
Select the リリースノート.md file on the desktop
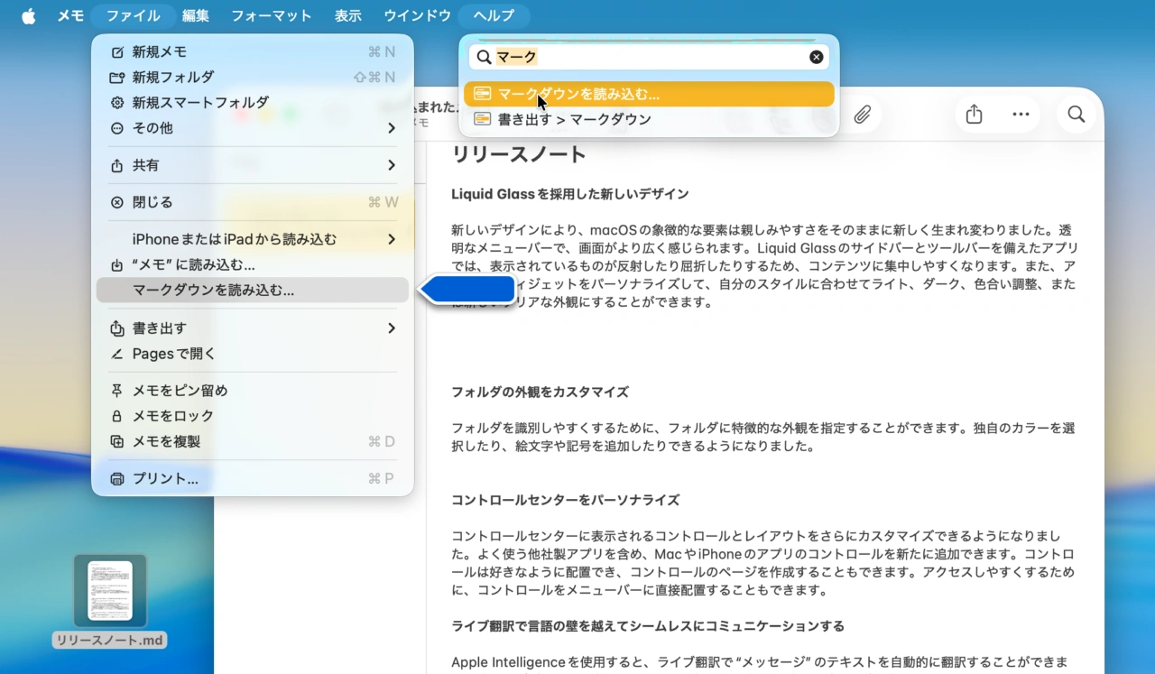pos(109,591)
